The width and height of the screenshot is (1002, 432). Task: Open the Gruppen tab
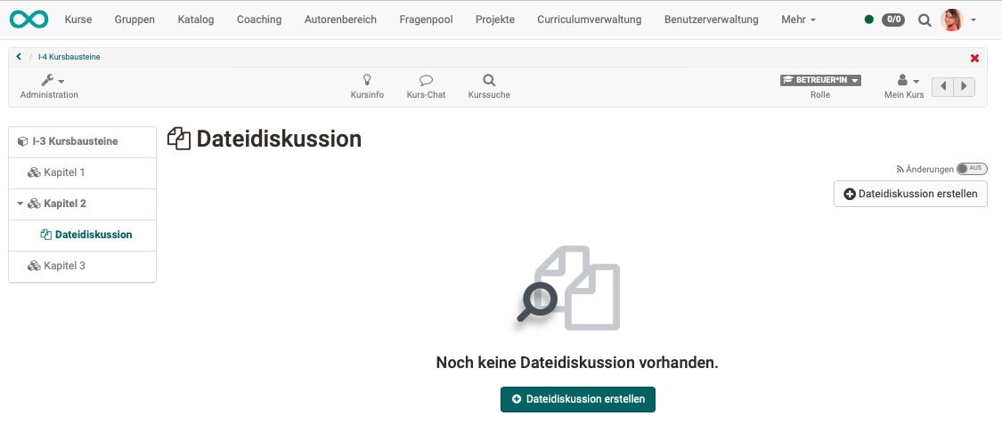coord(134,20)
